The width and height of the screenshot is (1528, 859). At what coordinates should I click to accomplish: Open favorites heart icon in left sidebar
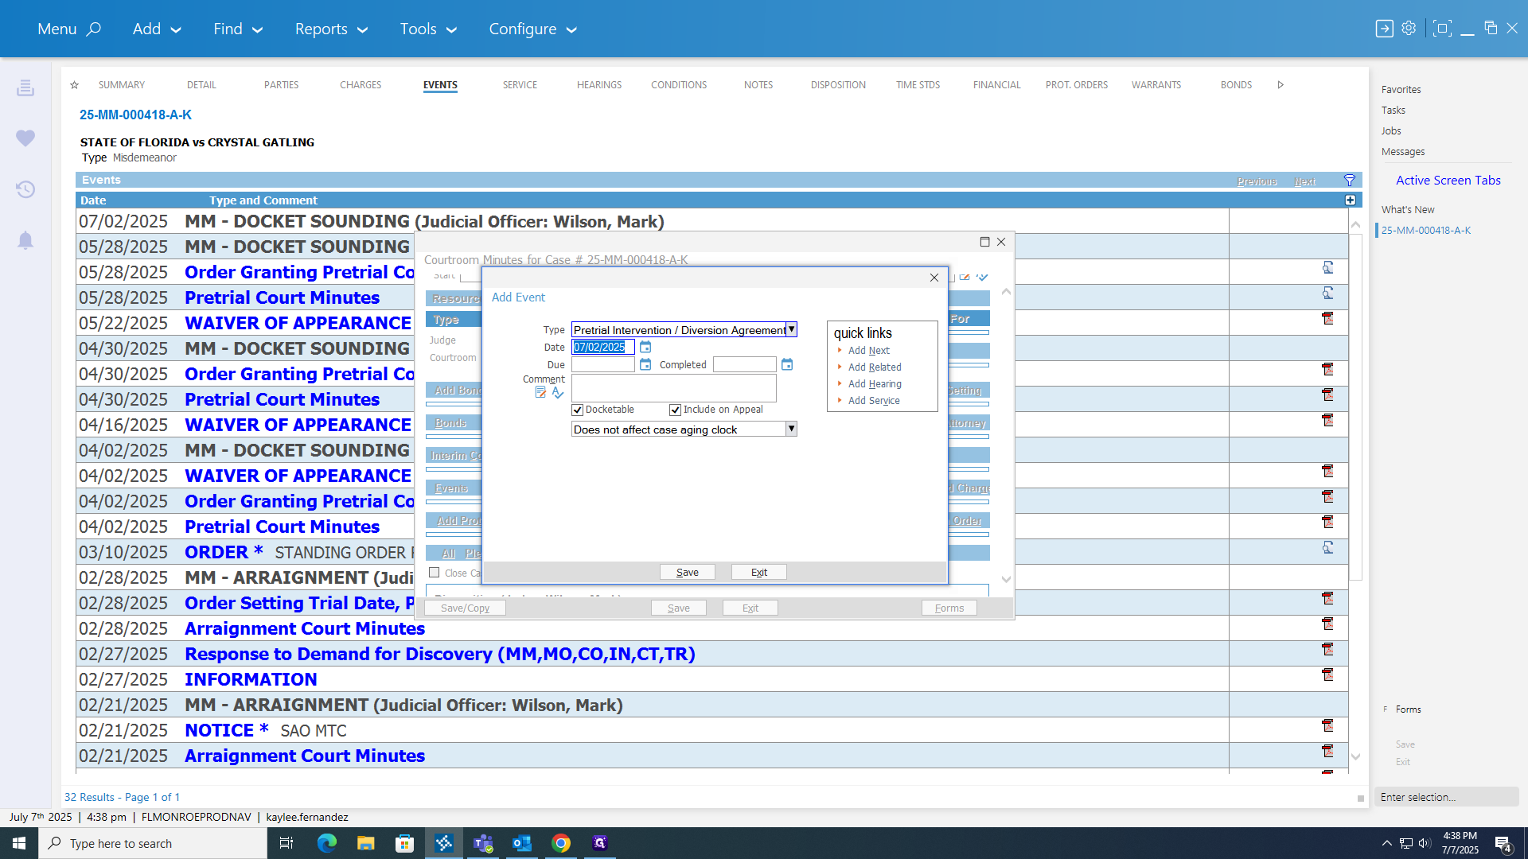tap(25, 138)
